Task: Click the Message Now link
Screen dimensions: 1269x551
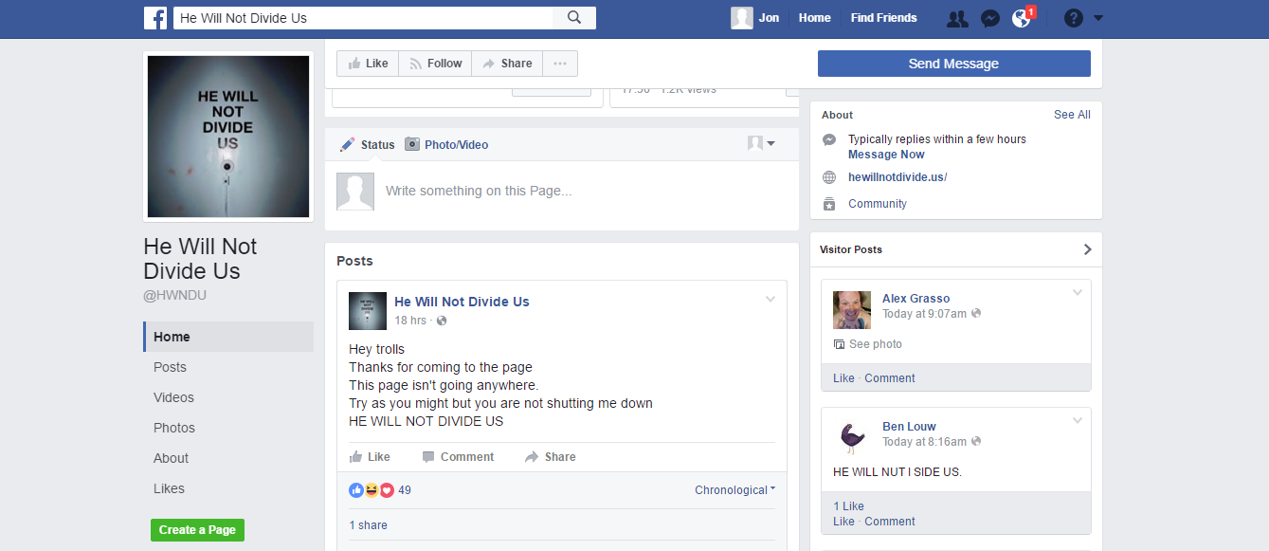Action: (x=886, y=155)
